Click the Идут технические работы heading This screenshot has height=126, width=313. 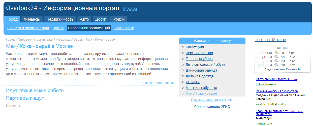pyautogui.click(x=36, y=90)
